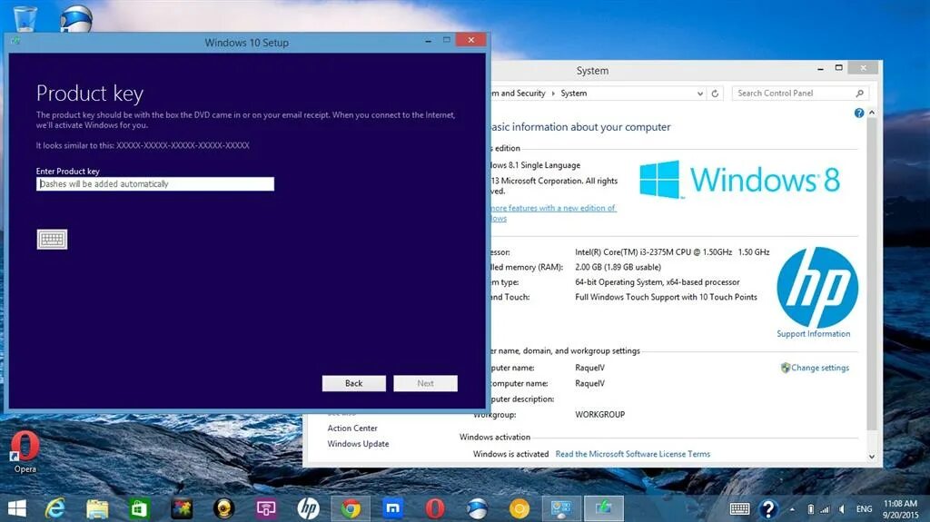Show hidden tray icons arrow
The image size is (930, 522).
click(792, 509)
